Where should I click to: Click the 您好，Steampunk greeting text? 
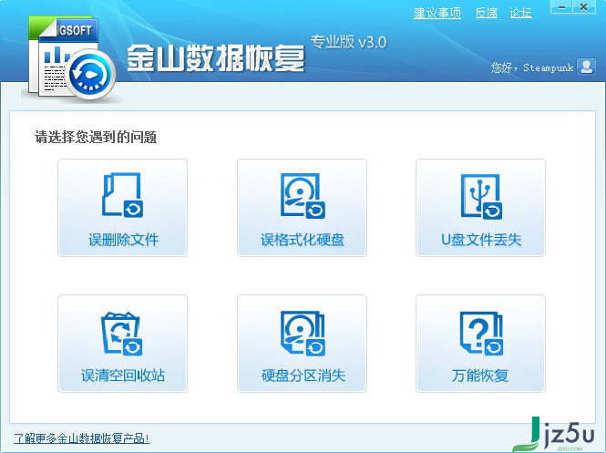[x=532, y=67]
